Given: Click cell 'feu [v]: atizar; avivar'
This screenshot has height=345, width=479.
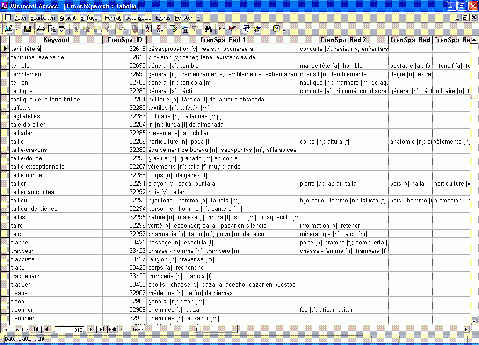Looking at the screenshot, I should [343, 309].
